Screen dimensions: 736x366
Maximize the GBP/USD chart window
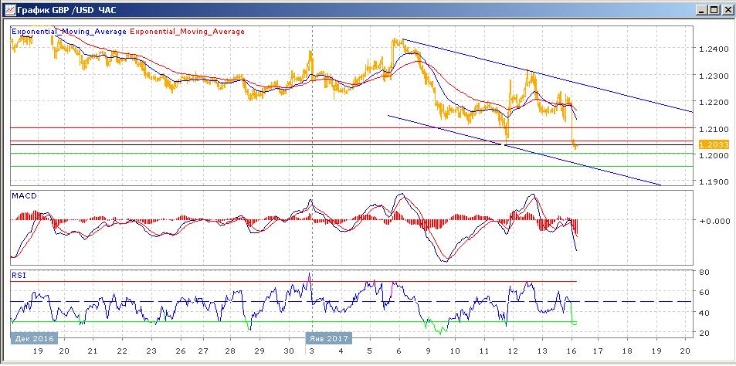click(x=714, y=10)
